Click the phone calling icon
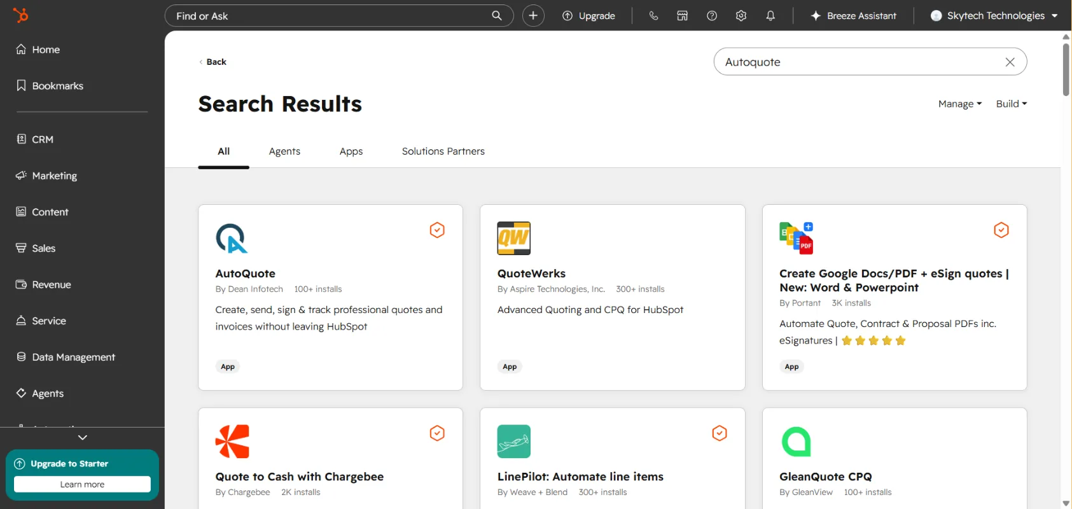The image size is (1072, 509). click(x=653, y=15)
